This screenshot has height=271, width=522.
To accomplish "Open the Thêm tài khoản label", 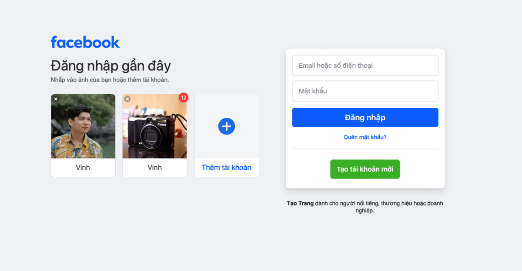I will point(227,168).
